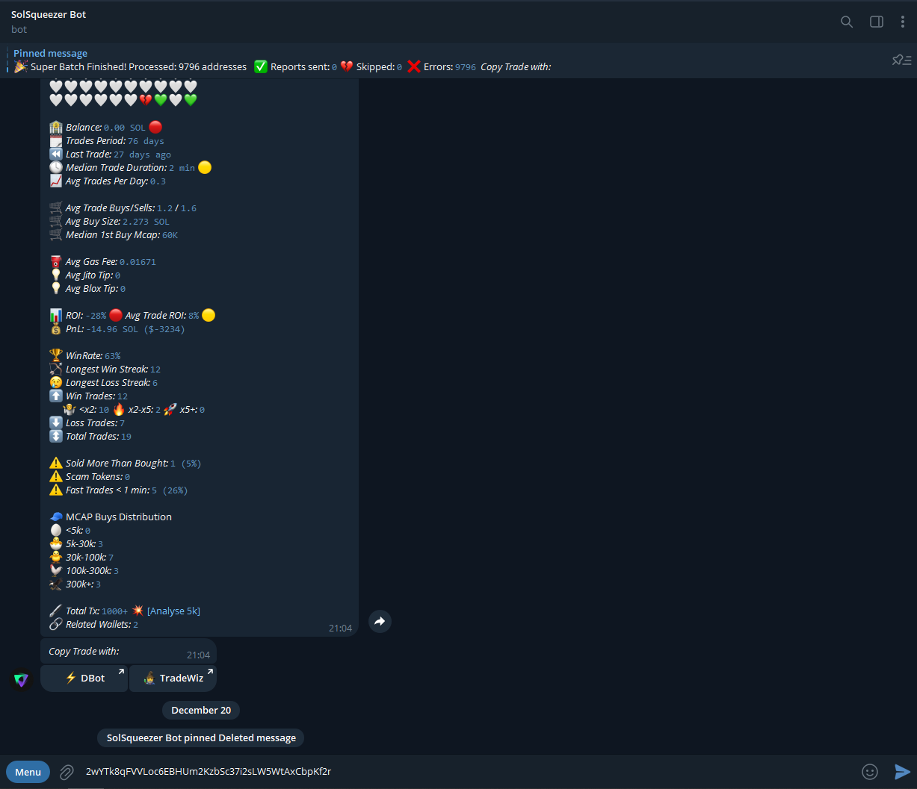Click the 30k-100k: 7 distribution row

click(81, 558)
